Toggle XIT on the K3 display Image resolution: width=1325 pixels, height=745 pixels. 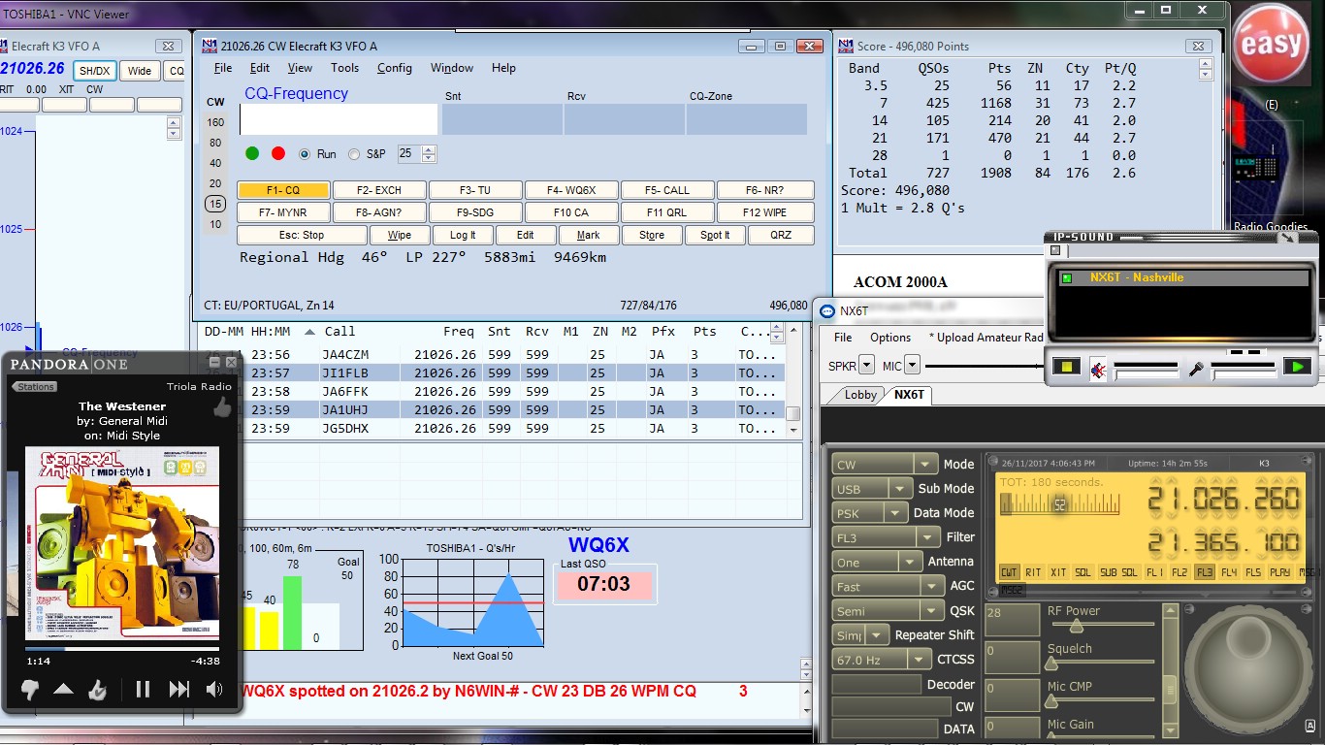[1058, 572]
